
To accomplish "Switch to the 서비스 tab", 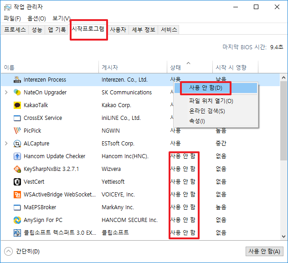I will (169, 30).
